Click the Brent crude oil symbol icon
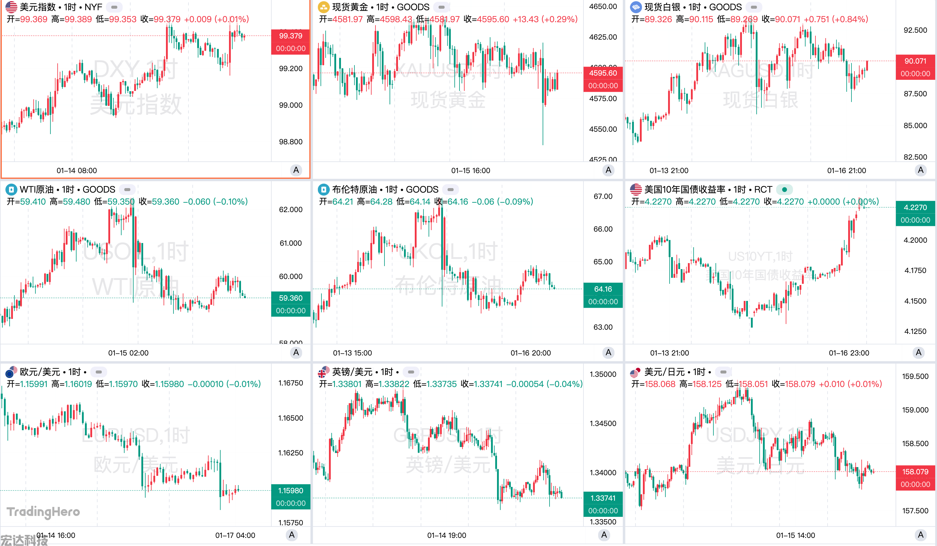The image size is (937, 546). [x=324, y=190]
